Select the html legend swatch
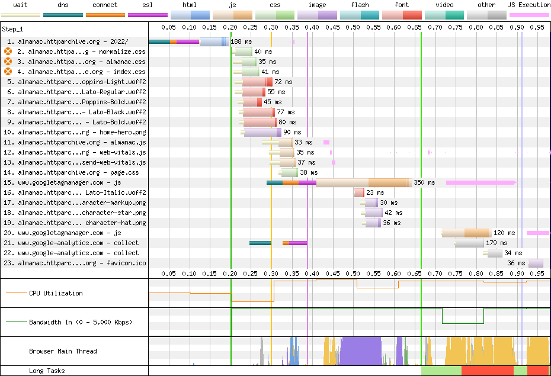This screenshot has width=551, height=376. pyautogui.click(x=190, y=15)
